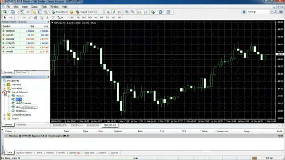The width and height of the screenshot is (285, 160).
Task: Expand the new chart dropdown arrow
Action: [8, 12]
